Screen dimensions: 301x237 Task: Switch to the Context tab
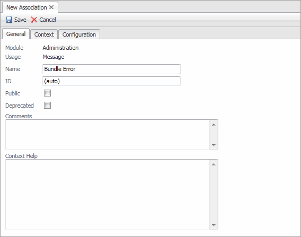coord(44,34)
